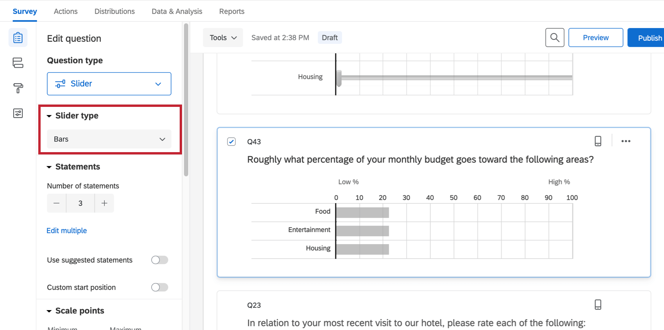This screenshot has height=330, width=664.
Task: Open the Slider question type dropdown
Action: (x=109, y=84)
